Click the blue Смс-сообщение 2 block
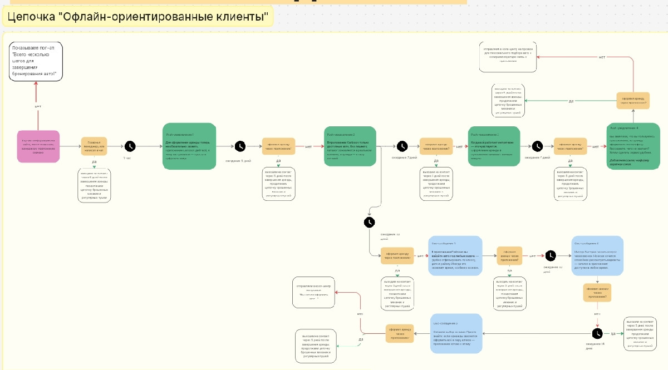668x370 pixels. point(597,255)
